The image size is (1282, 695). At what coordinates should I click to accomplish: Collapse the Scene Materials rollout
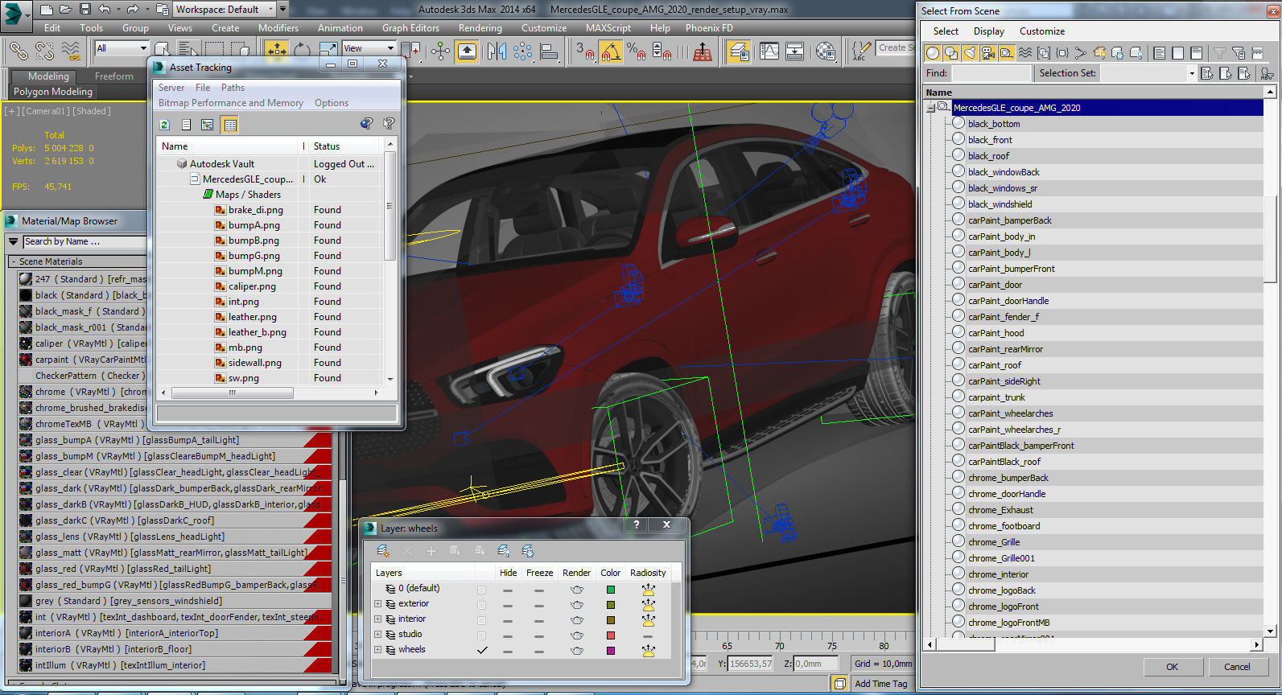(13, 261)
